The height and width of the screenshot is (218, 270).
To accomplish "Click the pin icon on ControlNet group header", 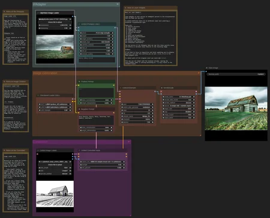I will coord(129,142).
